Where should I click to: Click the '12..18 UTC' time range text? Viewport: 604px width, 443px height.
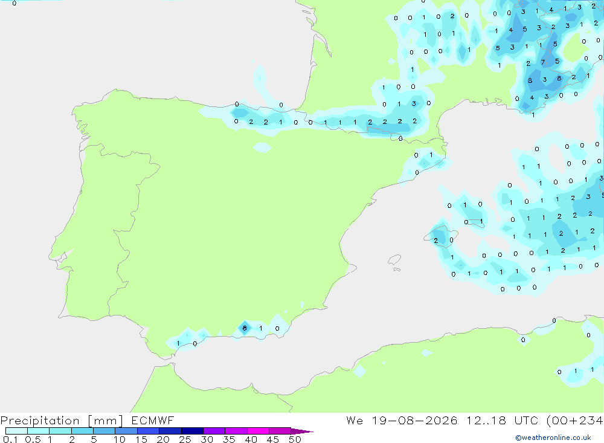pos(502,420)
